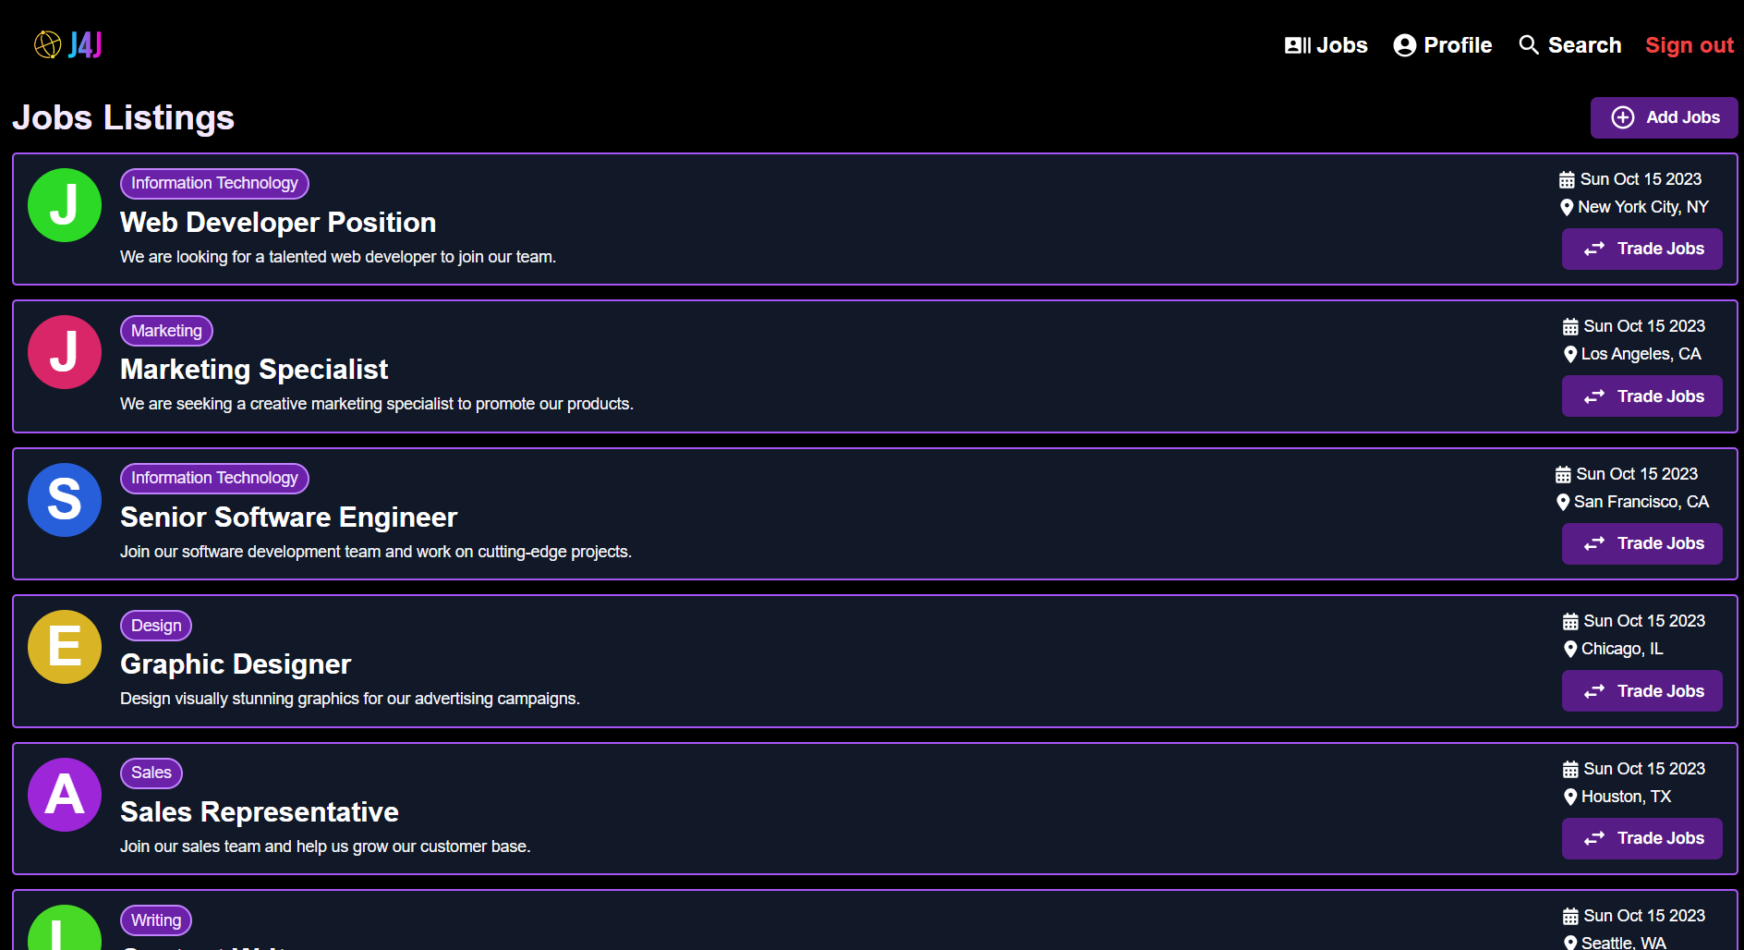Click the Writing category tag

156,920
